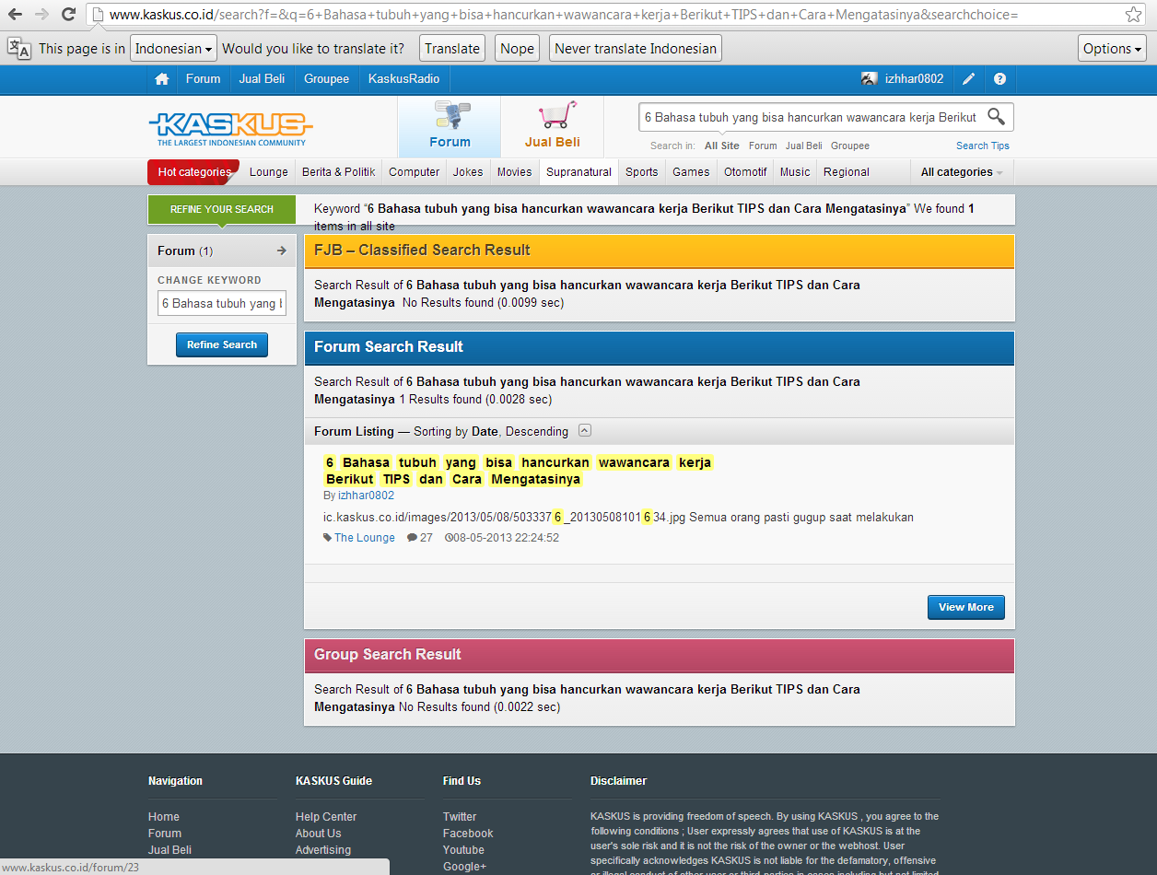Screen dimensions: 1157x875
Task: Click footer Twitter link
Action: tap(460, 817)
